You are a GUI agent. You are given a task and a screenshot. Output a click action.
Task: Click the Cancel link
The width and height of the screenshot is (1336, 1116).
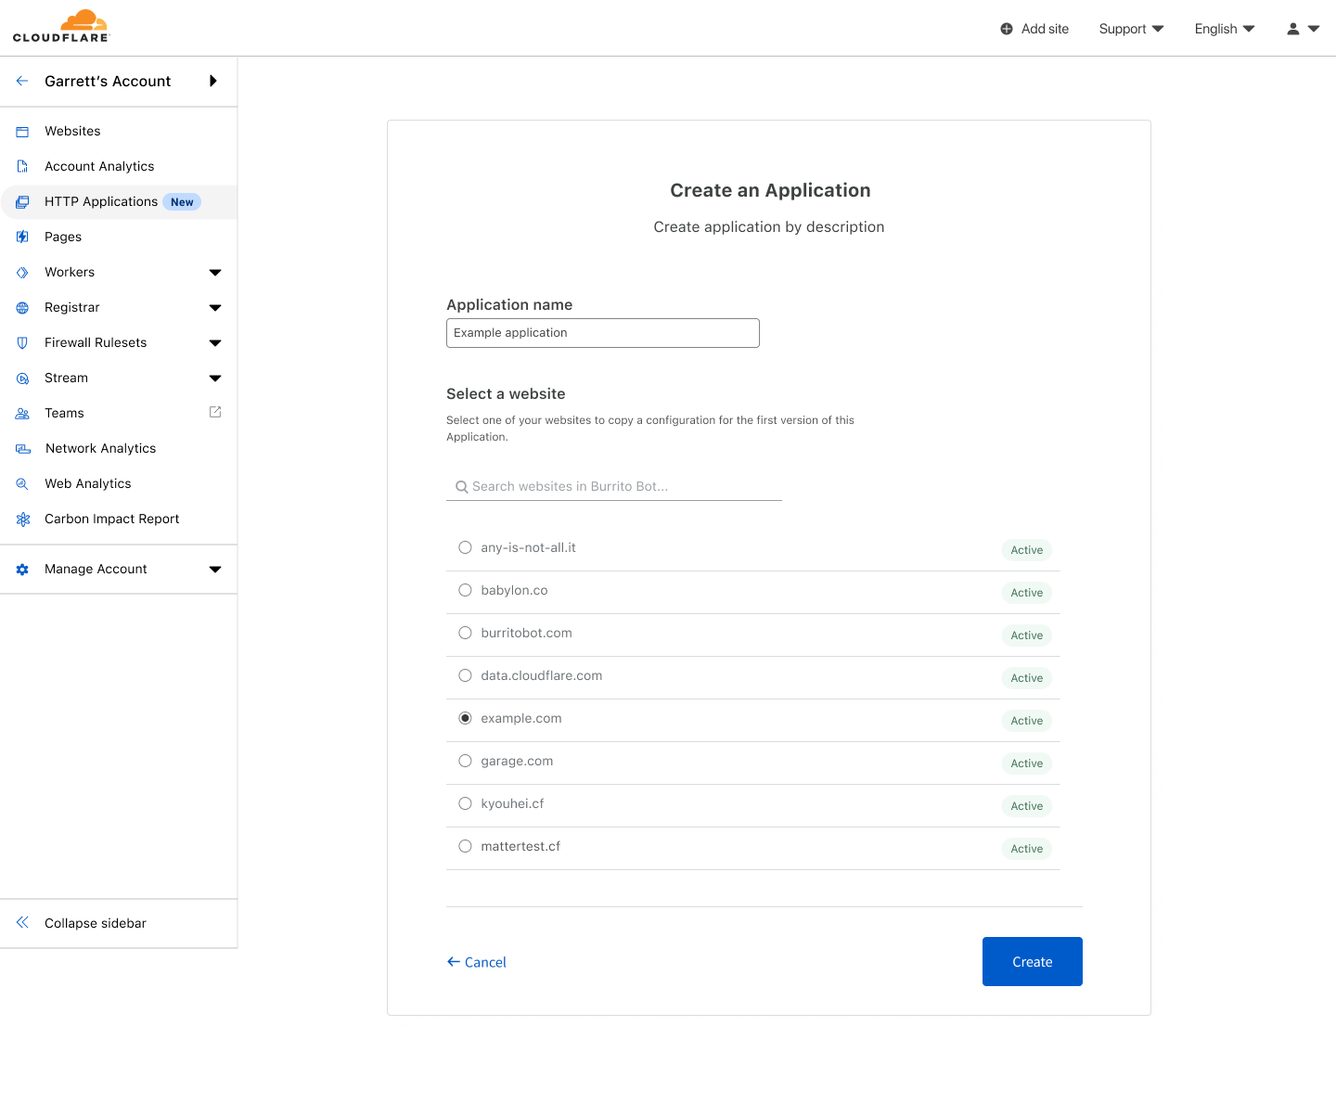pos(477,962)
